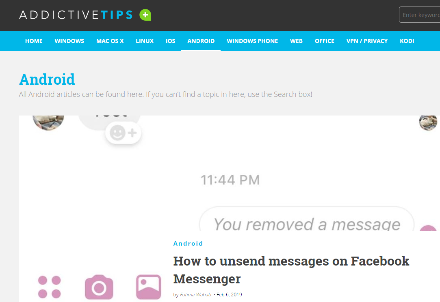
Task: Open the Facebook Messenger unsend article
Action: (291, 270)
